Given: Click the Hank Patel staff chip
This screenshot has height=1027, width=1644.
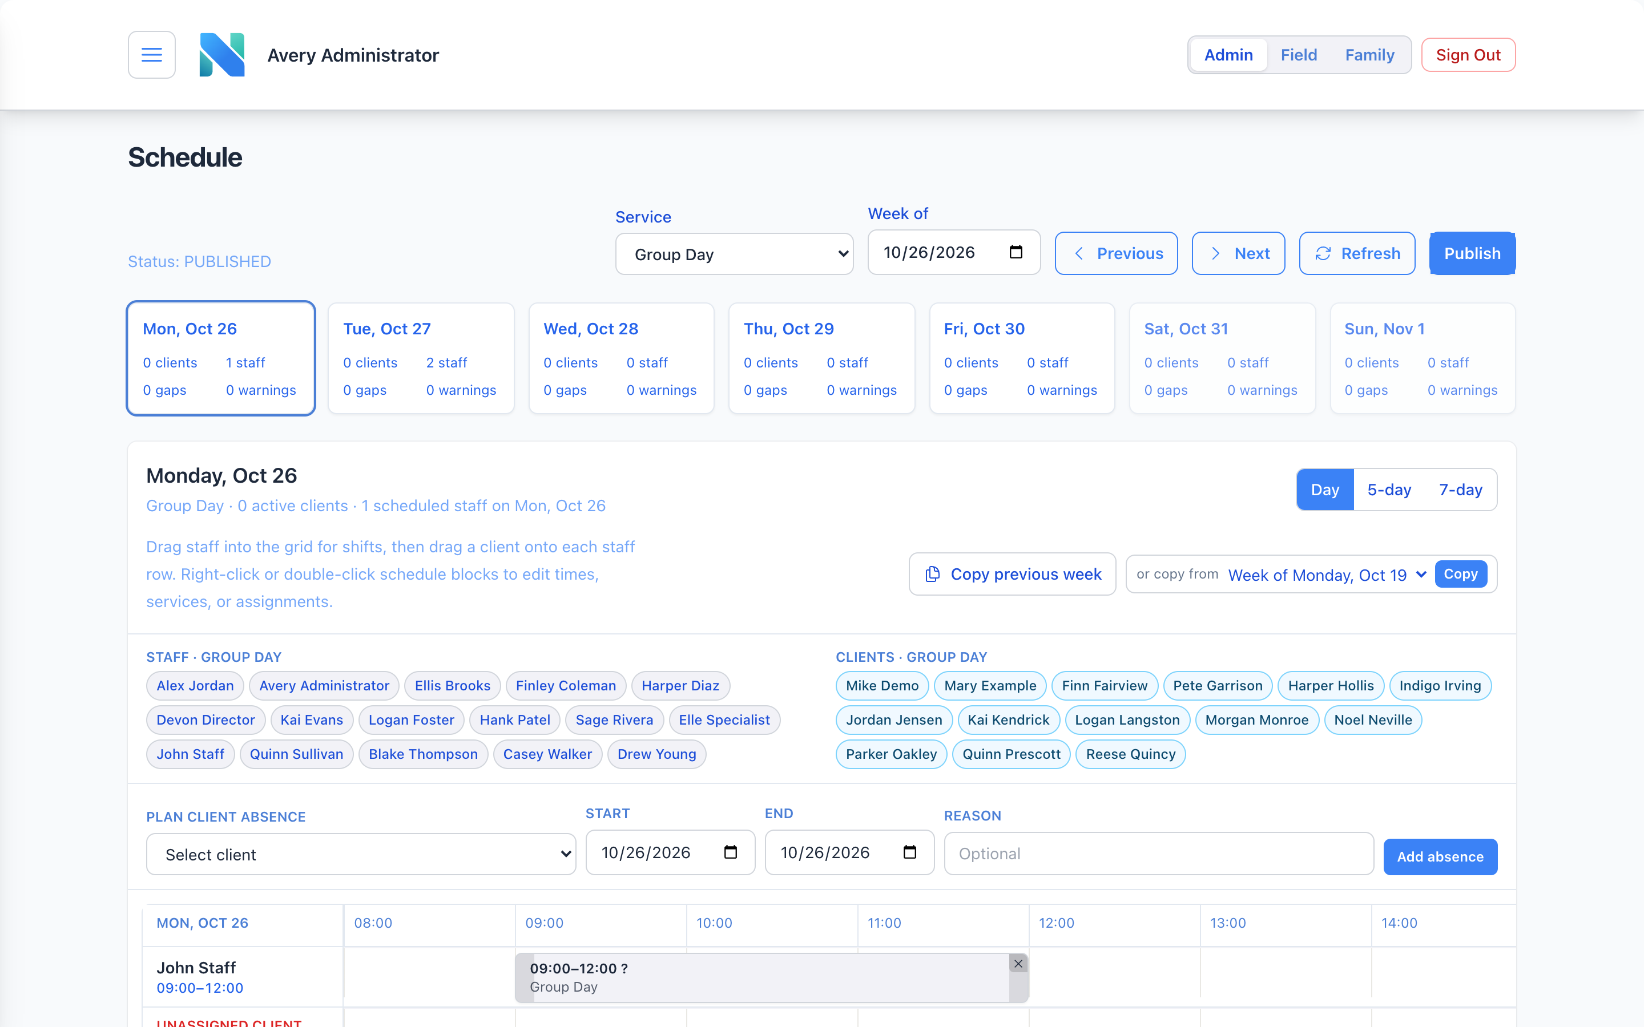Looking at the screenshot, I should pyautogui.click(x=515, y=720).
